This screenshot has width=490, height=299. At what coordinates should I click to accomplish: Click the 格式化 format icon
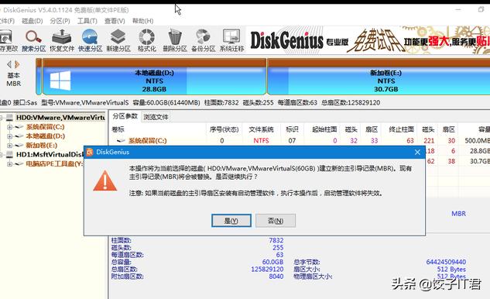click(146, 37)
